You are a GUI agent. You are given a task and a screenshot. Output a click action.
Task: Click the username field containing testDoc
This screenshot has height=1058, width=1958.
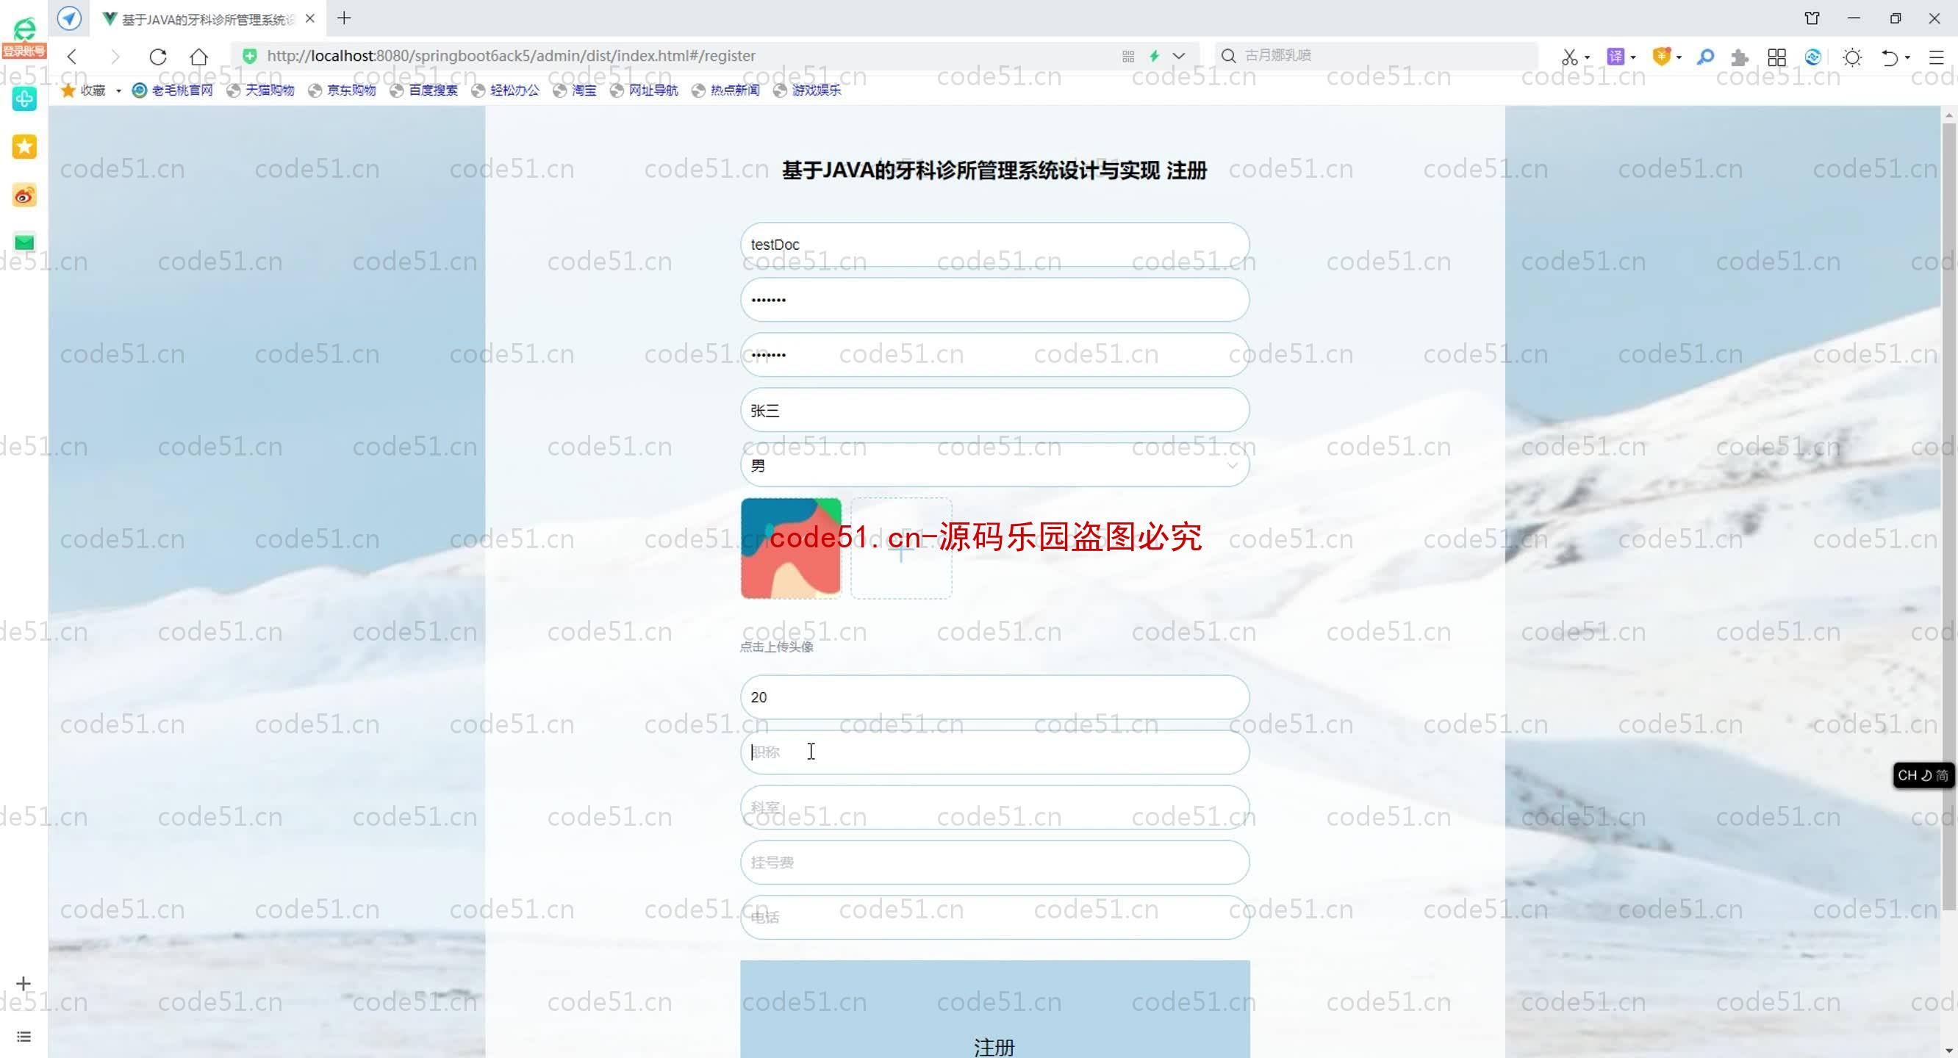tap(994, 245)
